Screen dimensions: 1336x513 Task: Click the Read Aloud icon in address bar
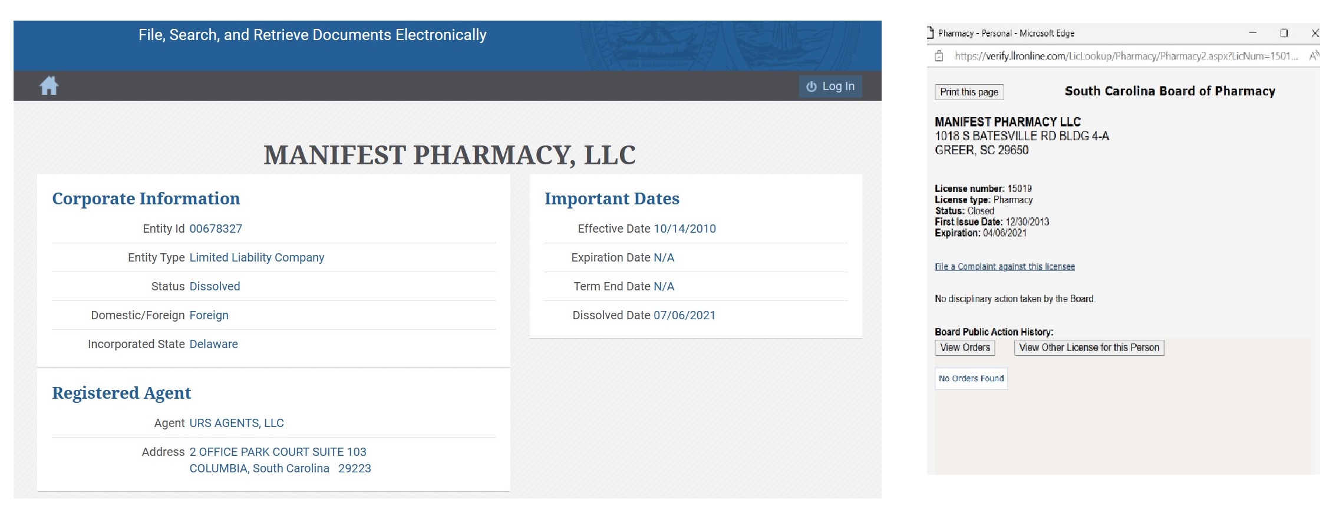1314,56
